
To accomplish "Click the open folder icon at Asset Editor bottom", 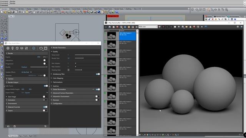I will pos(8,126).
